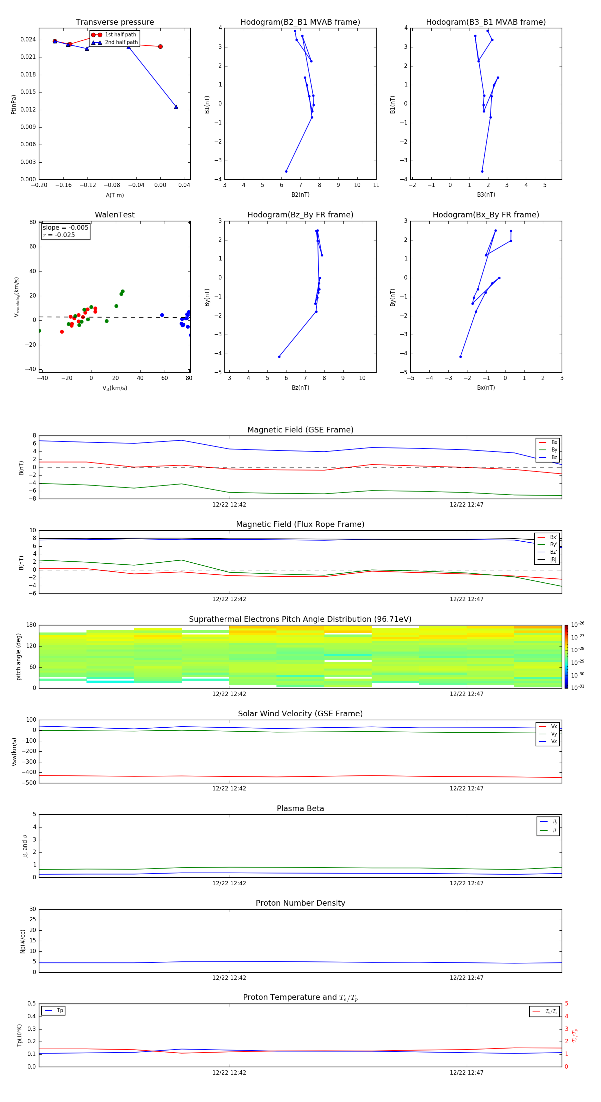Click the Proton Temperature and Te/Tp title
The height and width of the screenshot is (1102, 601).
(x=300, y=997)
